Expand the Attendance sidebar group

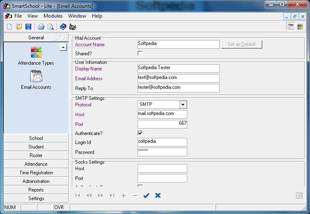coord(36,164)
